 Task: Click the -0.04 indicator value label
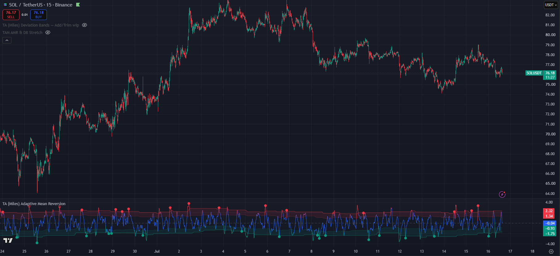(550, 223)
